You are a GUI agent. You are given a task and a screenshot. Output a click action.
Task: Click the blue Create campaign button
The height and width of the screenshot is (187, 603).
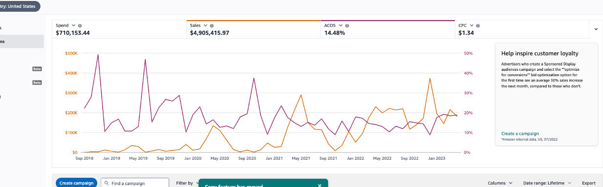[x=76, y=183]
